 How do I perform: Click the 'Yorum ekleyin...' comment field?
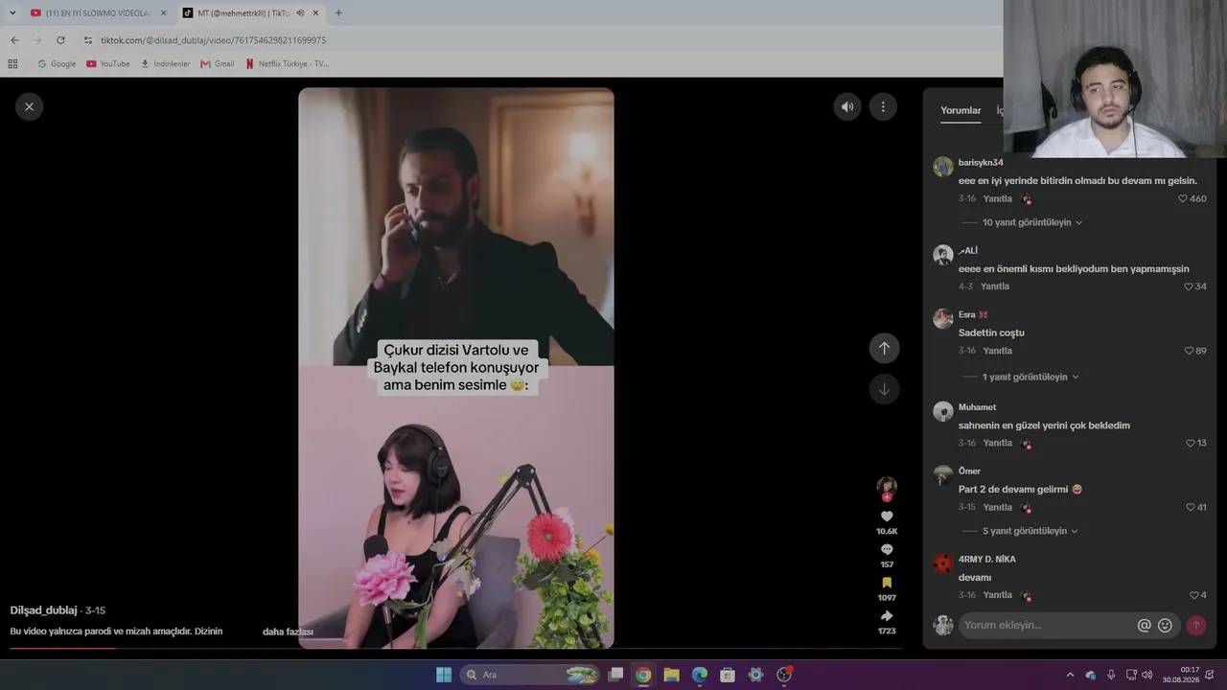coord(1048,625)
